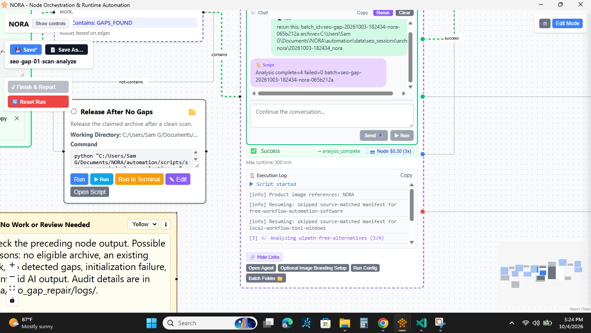Image resolution: width=591 pixels, height=333 pixels.
Task: Click the Save* button
Action: (26, 49)
